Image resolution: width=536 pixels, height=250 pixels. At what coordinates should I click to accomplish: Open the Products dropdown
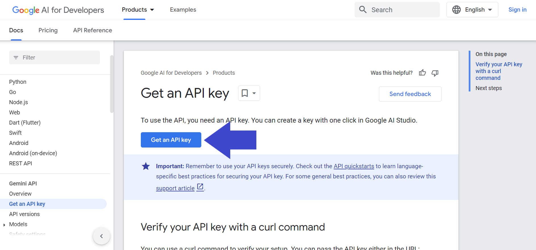(x=138, y=9)
